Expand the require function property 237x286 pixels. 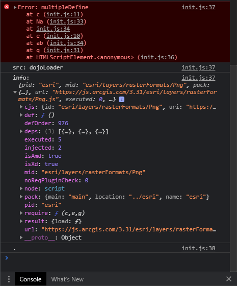[x=21, y=213]
